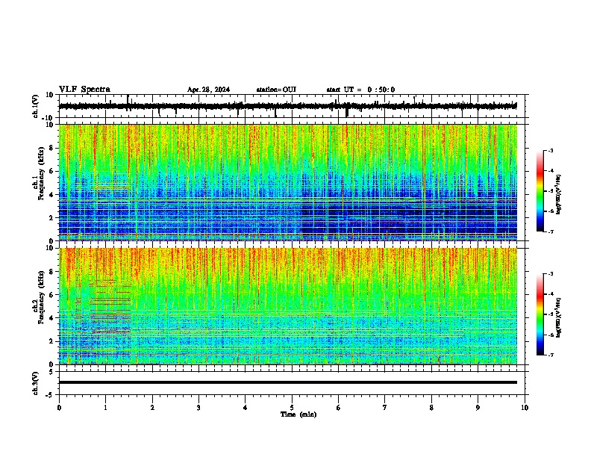The image size is (591, 457).
Task: Click the "ch.3(V)" axis label
Action: [36, 383]
